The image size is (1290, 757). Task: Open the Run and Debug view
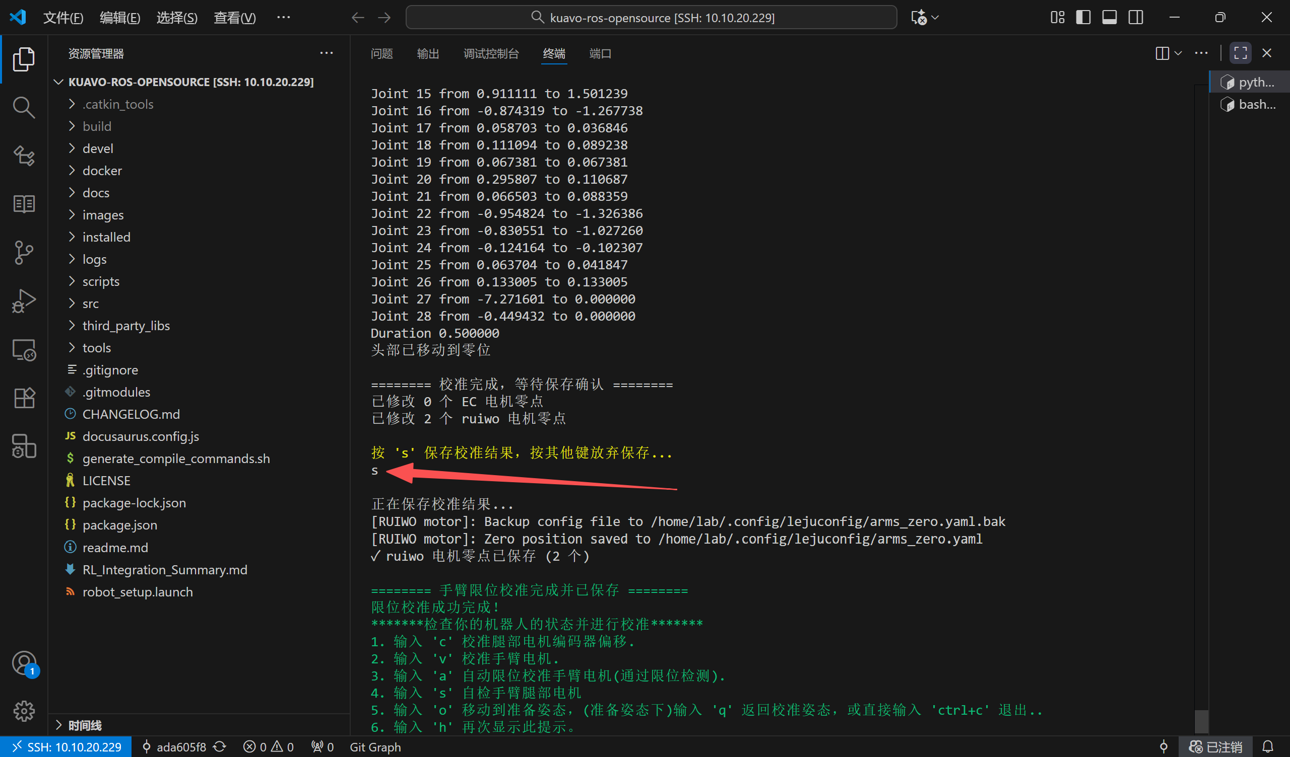(x=24, y=301)
